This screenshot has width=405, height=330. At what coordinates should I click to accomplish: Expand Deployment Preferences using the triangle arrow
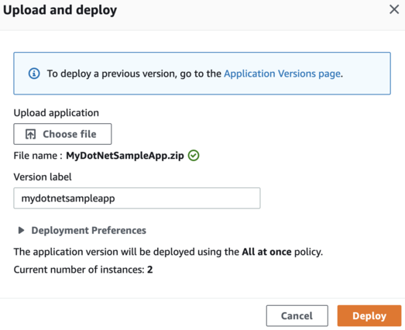click(x=21, y=230)
